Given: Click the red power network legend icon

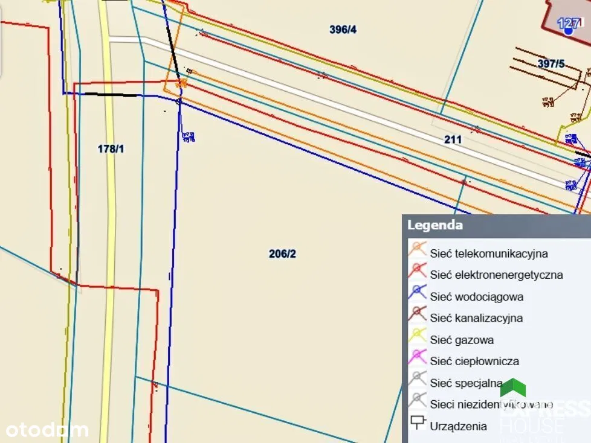Looking at the screenshot, I should (418, 271).
